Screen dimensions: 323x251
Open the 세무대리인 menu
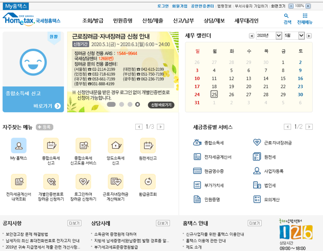(247, 21)
